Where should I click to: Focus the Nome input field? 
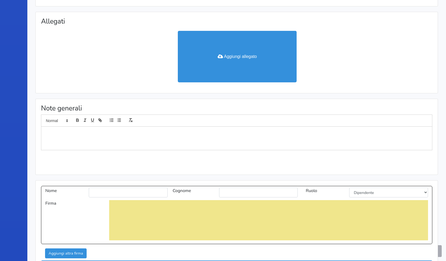point(128,193)
